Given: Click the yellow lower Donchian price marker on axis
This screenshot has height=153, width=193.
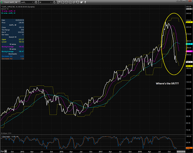Looking at the screenshot, I should pyautogui.click(x=189, y=66).
